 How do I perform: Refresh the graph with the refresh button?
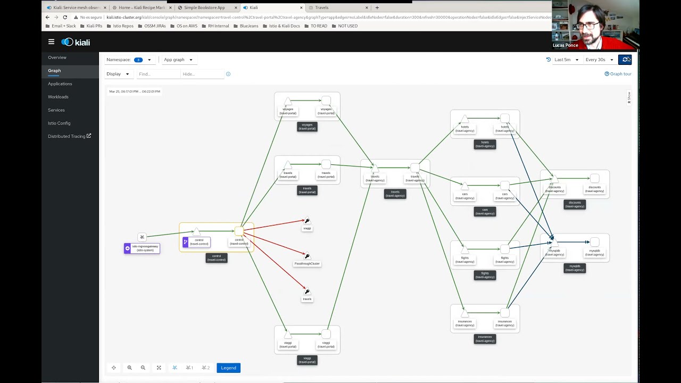pos(625,60)
